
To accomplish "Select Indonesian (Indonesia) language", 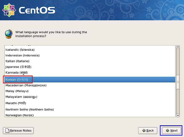I will pos(90,55).
